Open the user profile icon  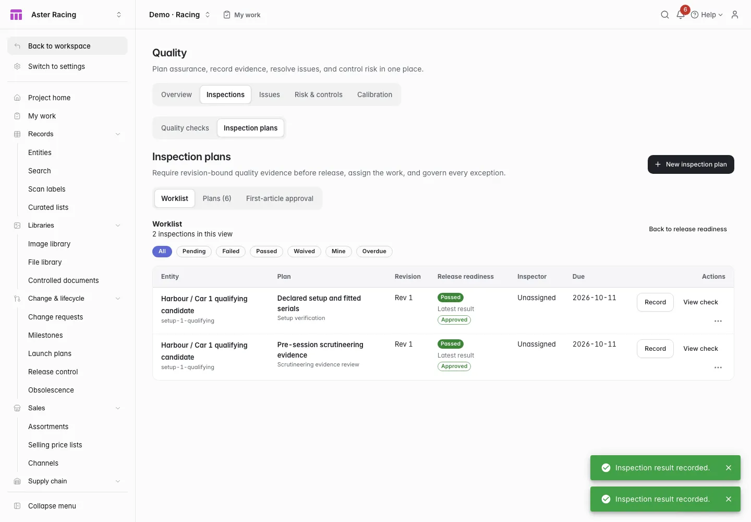pyautogui.click(x=735, y=15)
